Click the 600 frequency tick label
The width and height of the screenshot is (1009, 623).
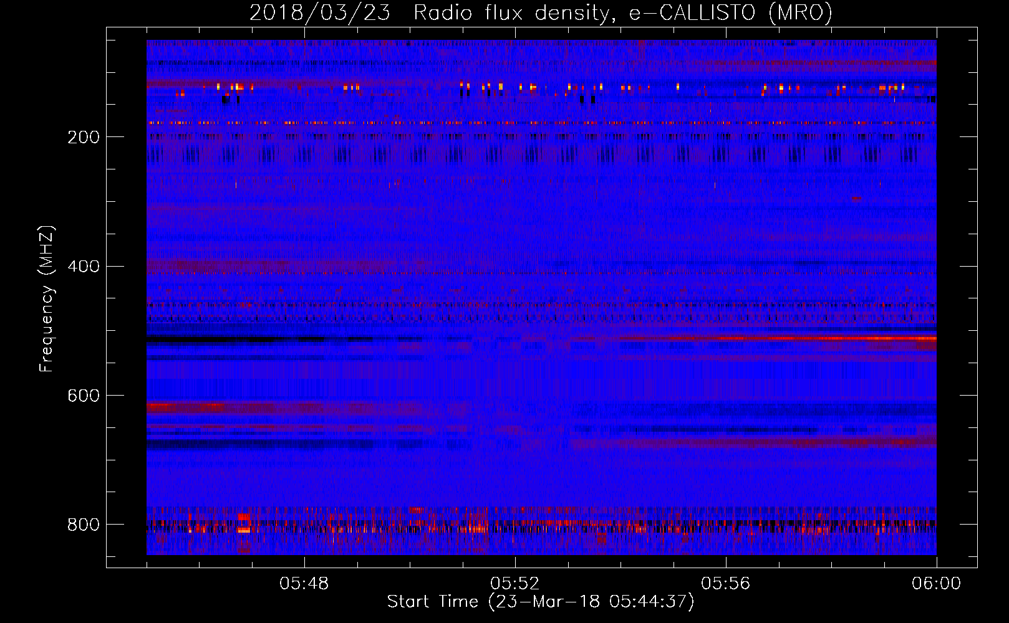[84, 396]
